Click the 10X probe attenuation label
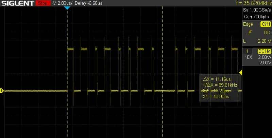This screenshot has width=272, height=138. tap(248, 57)
